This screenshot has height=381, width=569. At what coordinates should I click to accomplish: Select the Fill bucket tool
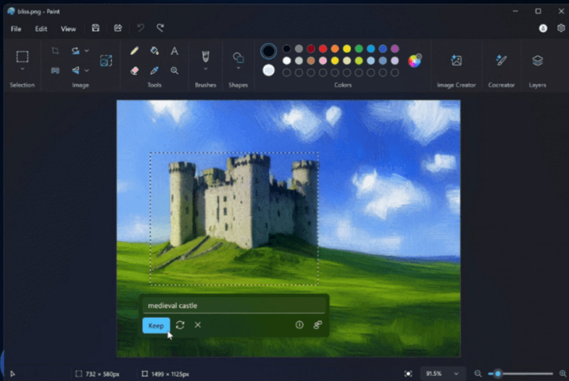coord(154,50)
